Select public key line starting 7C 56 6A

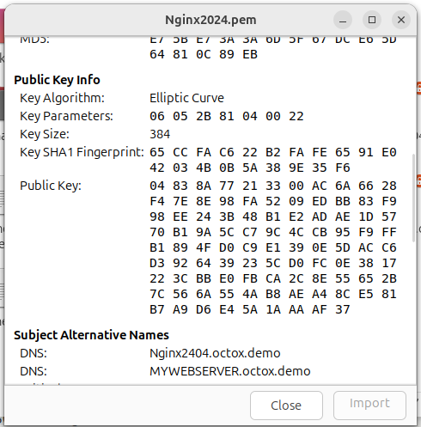point(273,294)
